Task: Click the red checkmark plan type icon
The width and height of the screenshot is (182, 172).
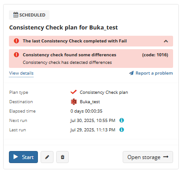Action: (x=74, y=92)
